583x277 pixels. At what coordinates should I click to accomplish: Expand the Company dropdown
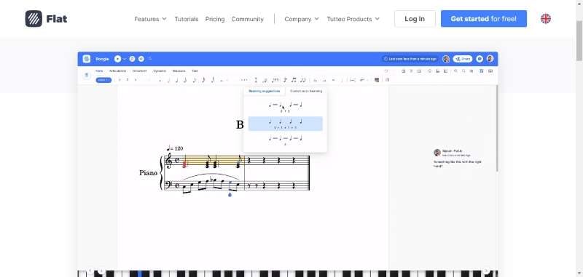(302, 19)
